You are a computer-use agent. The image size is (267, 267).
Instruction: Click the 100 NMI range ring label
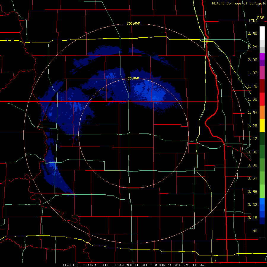[x=133, y=23]
